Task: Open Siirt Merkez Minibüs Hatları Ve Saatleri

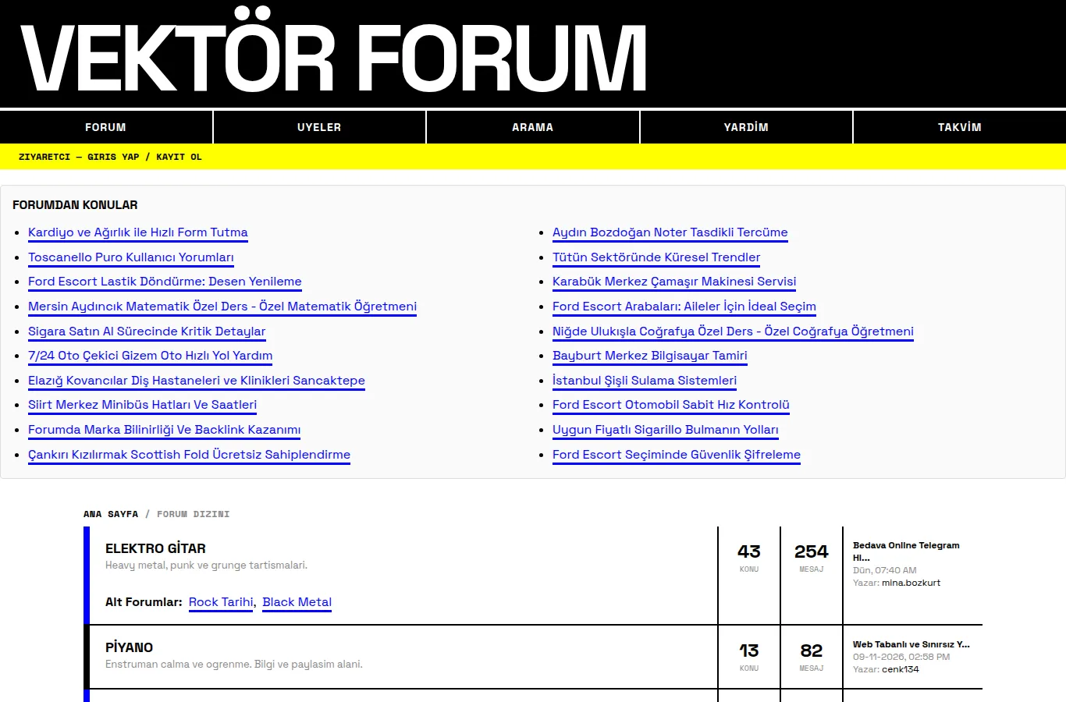Action: pyautogui.click(x=142, y=405)
